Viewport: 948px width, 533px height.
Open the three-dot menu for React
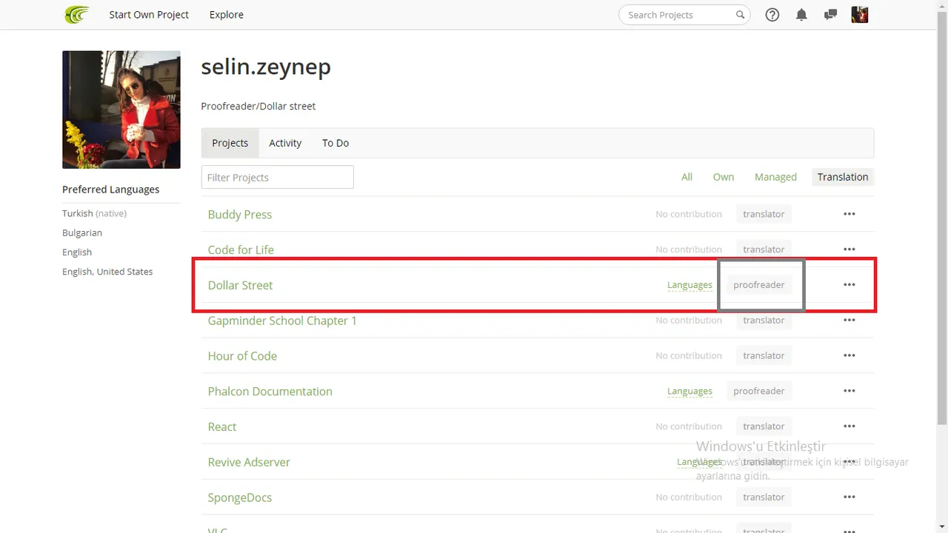click(x=849, y=426)
